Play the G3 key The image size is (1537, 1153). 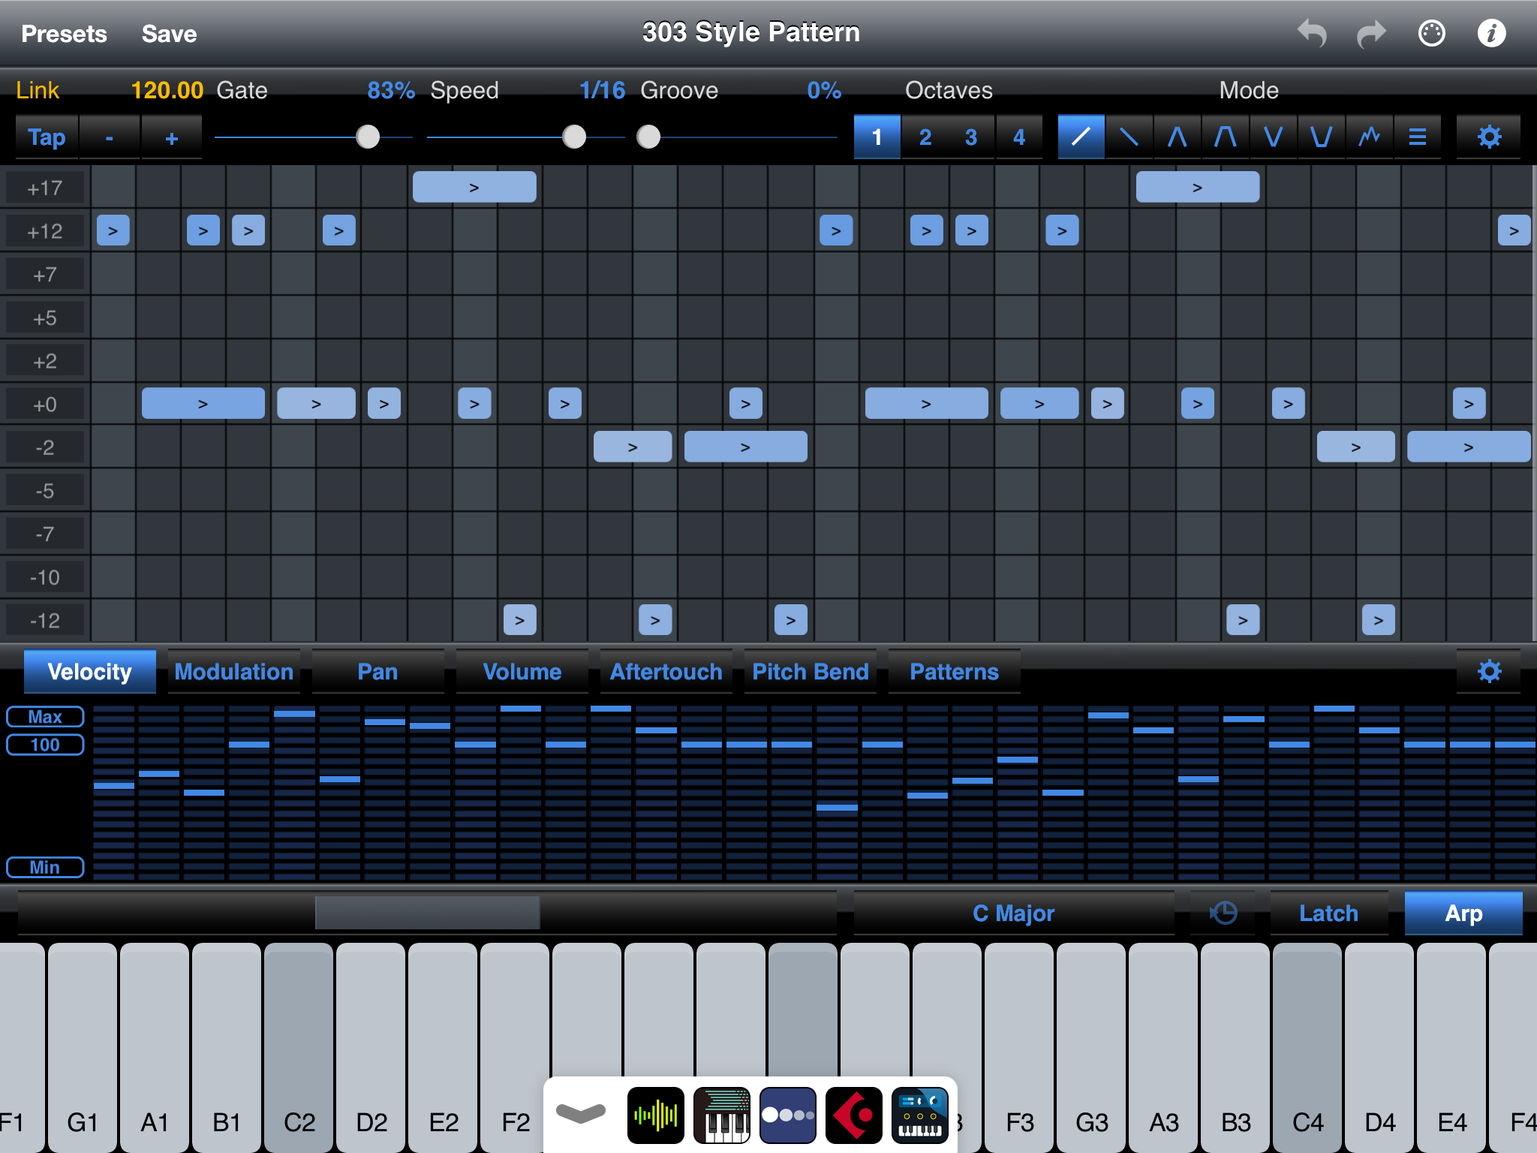(1091, 1048)
